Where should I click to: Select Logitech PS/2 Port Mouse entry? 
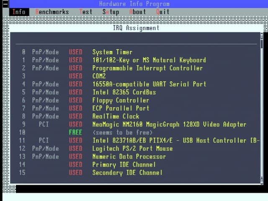(132, 149)
